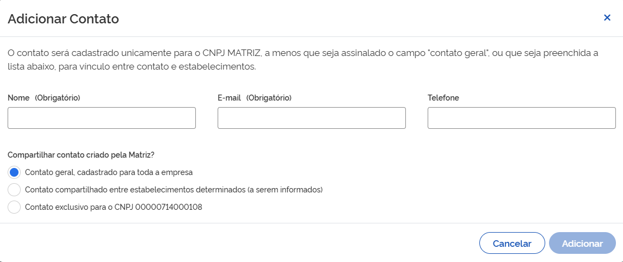Choose 'Contato compartilhado entre estabelecimentos' radio button
Viewport: 623px width, 262px height.
pyautogui.click(x=15, y=190)
